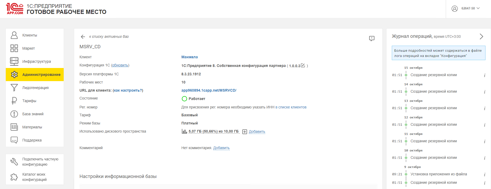Click the wrench icon for private configuration
This screenshot has width=491, height=189.
tap(14, 162)
